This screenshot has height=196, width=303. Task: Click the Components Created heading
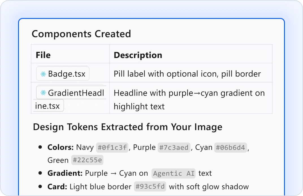pyautogui.click(x=81, y=34)
